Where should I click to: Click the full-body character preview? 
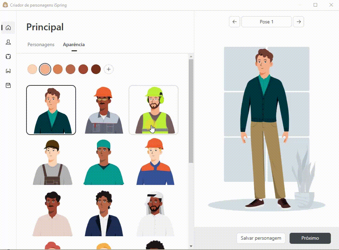[x=265, y=128]
